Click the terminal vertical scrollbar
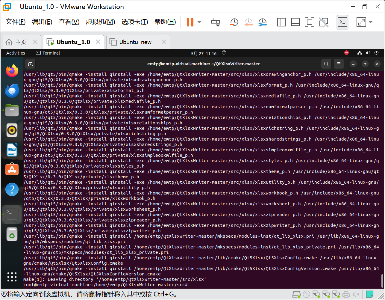This screenshot has height=300, width=385. 382,281
